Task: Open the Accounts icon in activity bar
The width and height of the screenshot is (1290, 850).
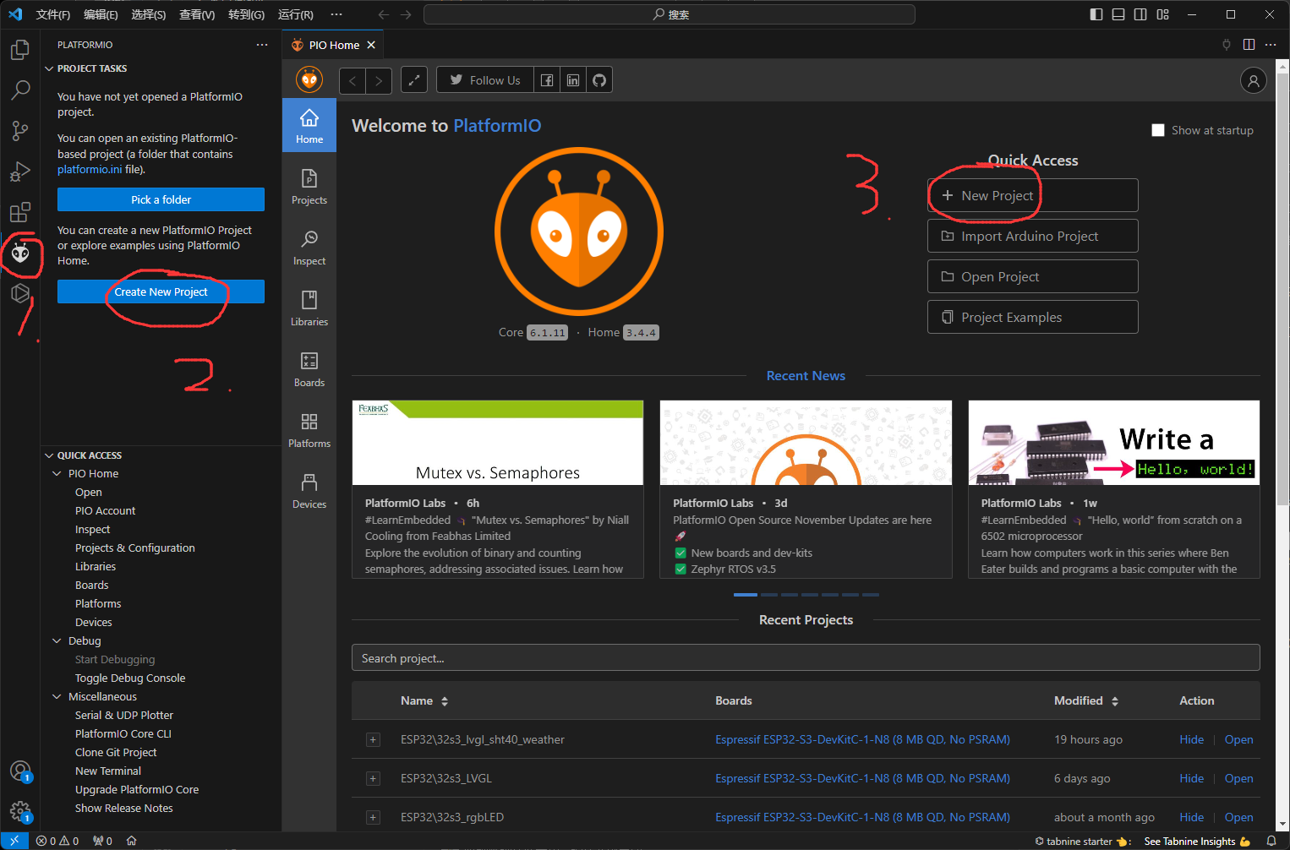Action: click(20, 771)
